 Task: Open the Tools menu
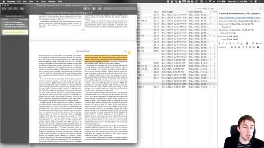[x=43, y=2]
